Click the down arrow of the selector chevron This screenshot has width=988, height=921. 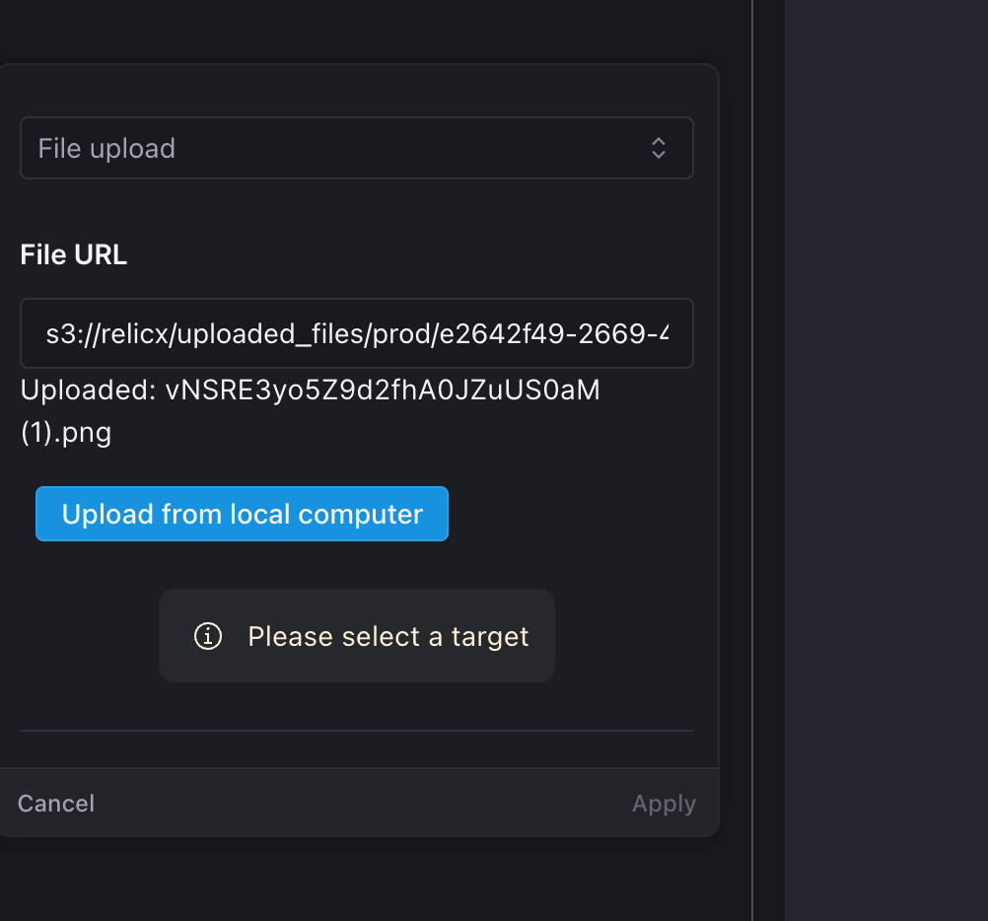pyautogui.click(x=658, y=154)
